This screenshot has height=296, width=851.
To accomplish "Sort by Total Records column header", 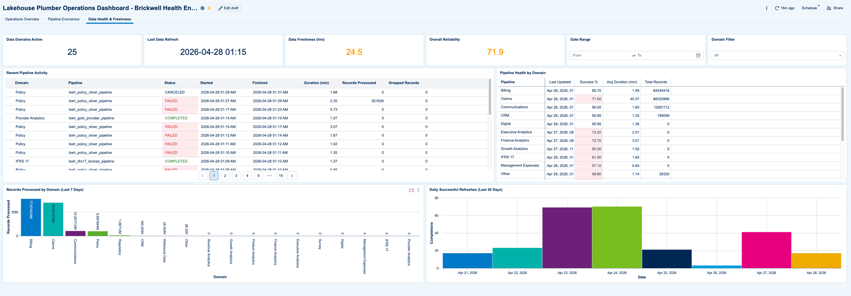I will pyautogui.click(x=656, y=82).
